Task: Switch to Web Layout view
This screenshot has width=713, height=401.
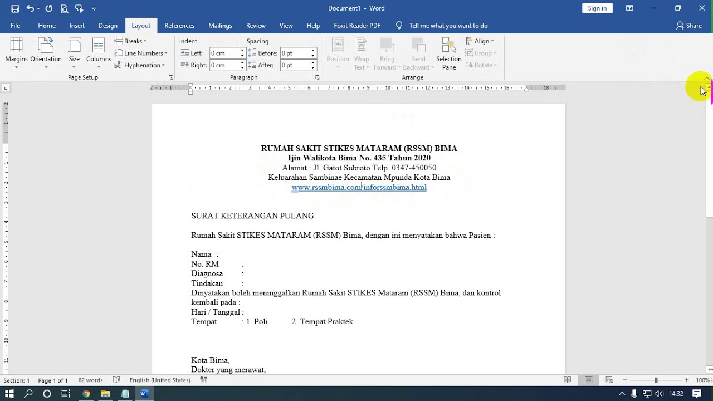Action: pos(609,380)
